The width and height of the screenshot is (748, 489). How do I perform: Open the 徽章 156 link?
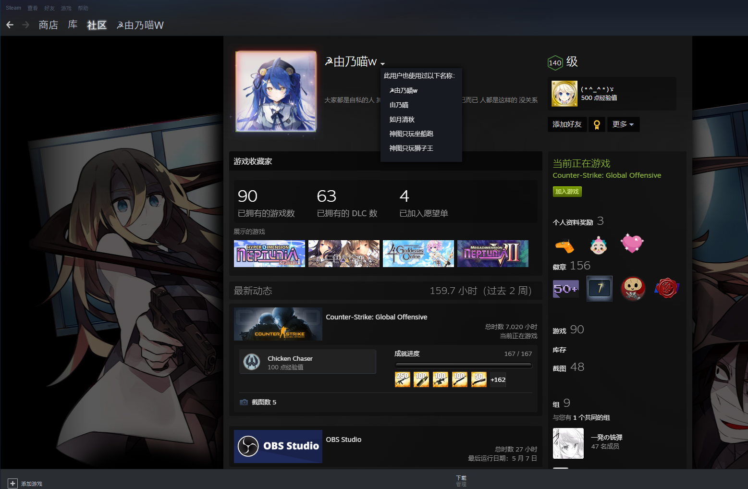[x=572, y=266]
